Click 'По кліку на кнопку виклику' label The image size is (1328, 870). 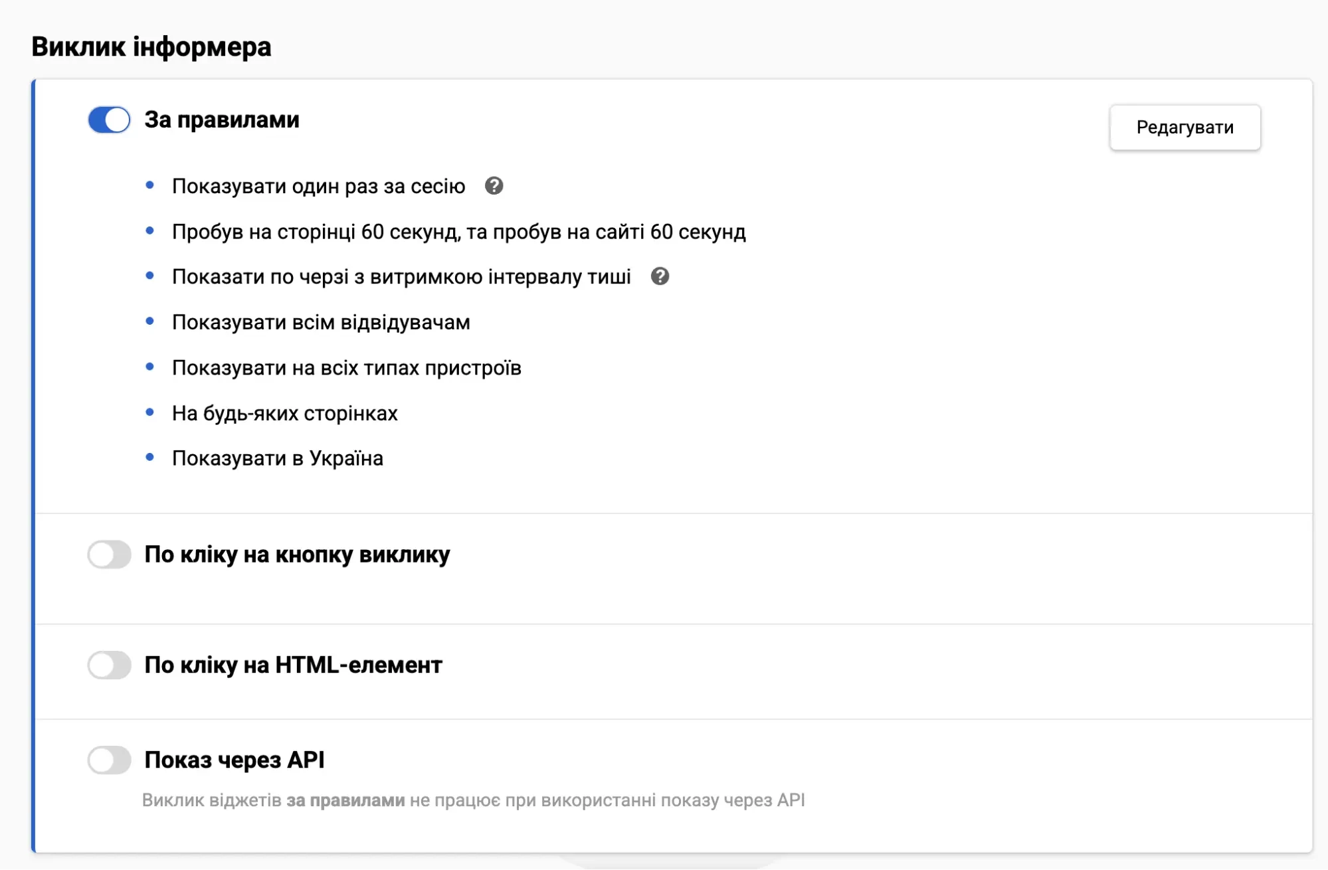(297, 555)
